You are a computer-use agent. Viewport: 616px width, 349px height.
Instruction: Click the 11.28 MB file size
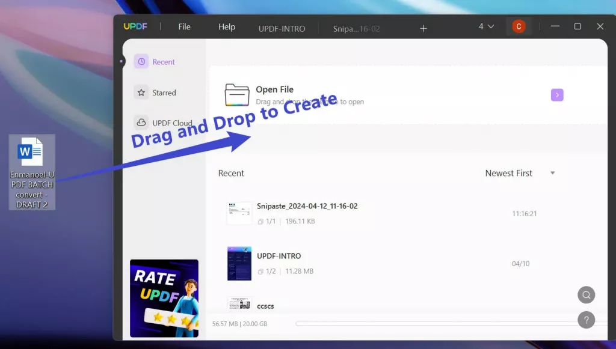300,271
